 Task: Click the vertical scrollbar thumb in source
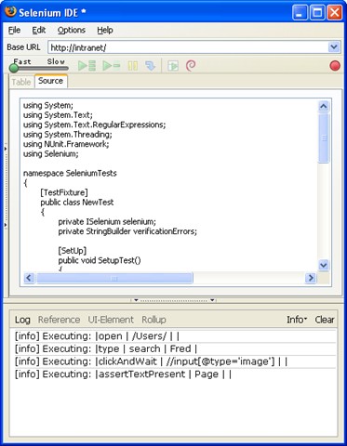[x=324, y=138]
